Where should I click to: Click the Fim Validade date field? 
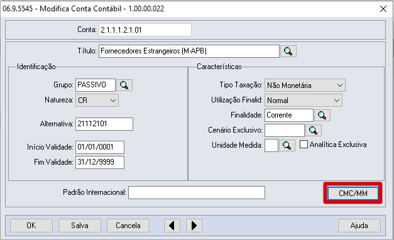[100, 162]
